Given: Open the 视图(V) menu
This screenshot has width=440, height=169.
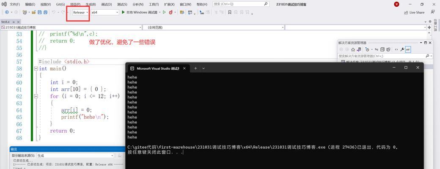Looking at the screenshot, I should (45, 5).
